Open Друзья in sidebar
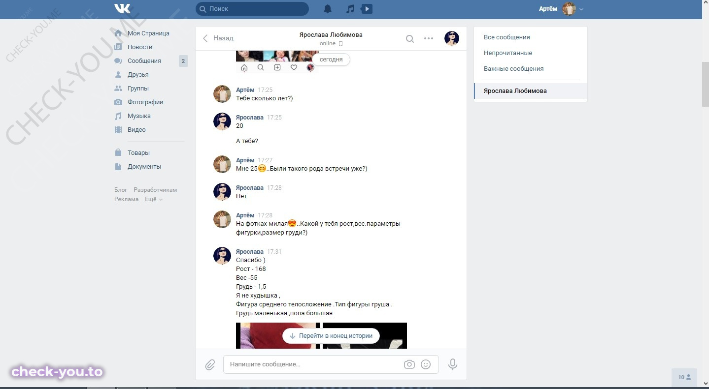 [138, 75]
